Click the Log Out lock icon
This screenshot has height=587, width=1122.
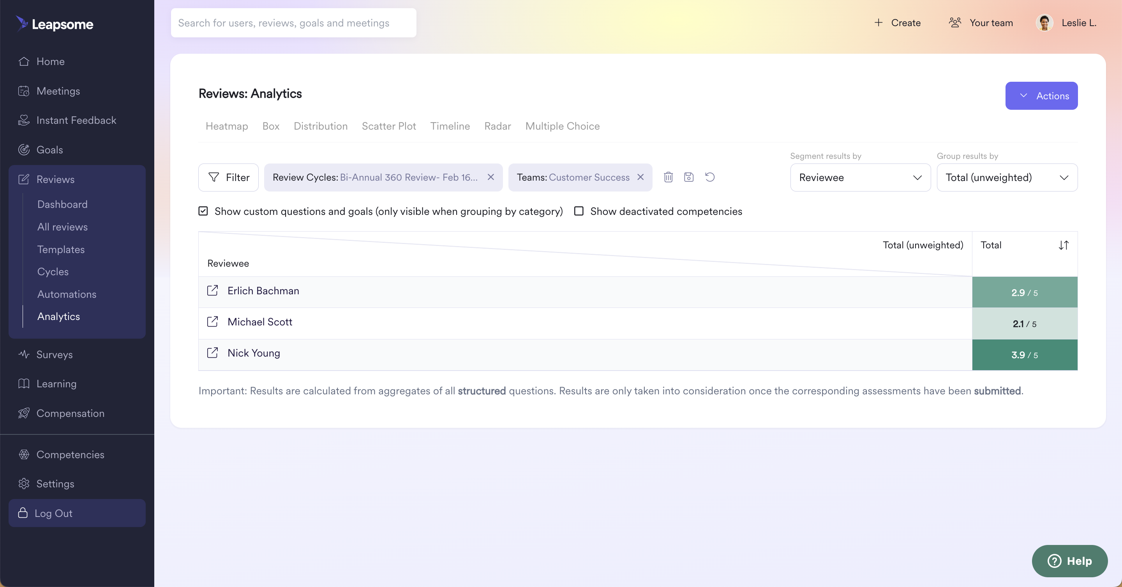[x=23, y=513]
